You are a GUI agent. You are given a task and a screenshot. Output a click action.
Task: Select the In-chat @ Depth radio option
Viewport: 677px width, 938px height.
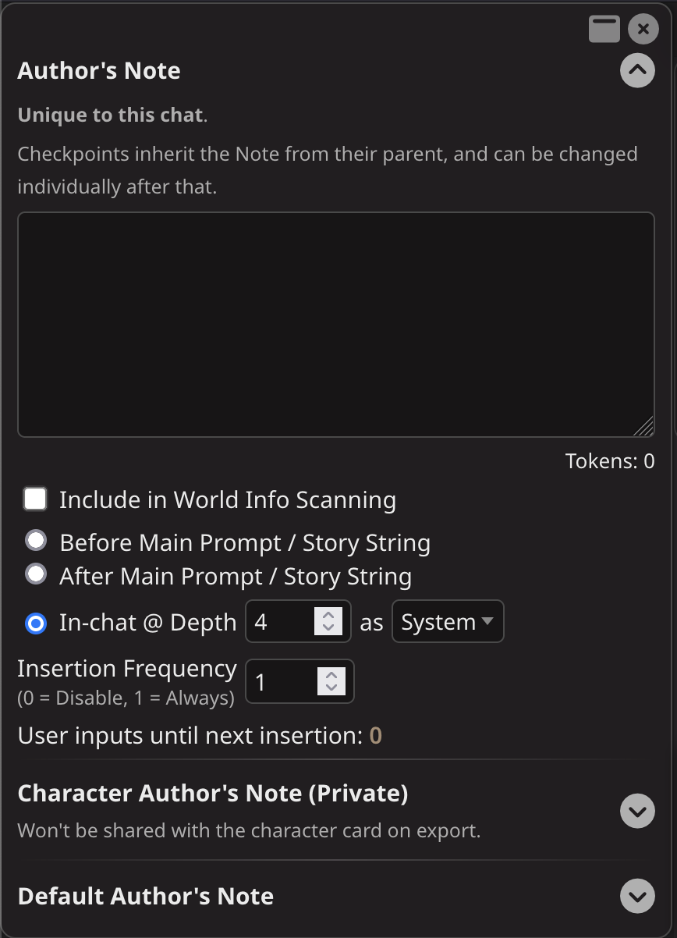pos(36,623)
